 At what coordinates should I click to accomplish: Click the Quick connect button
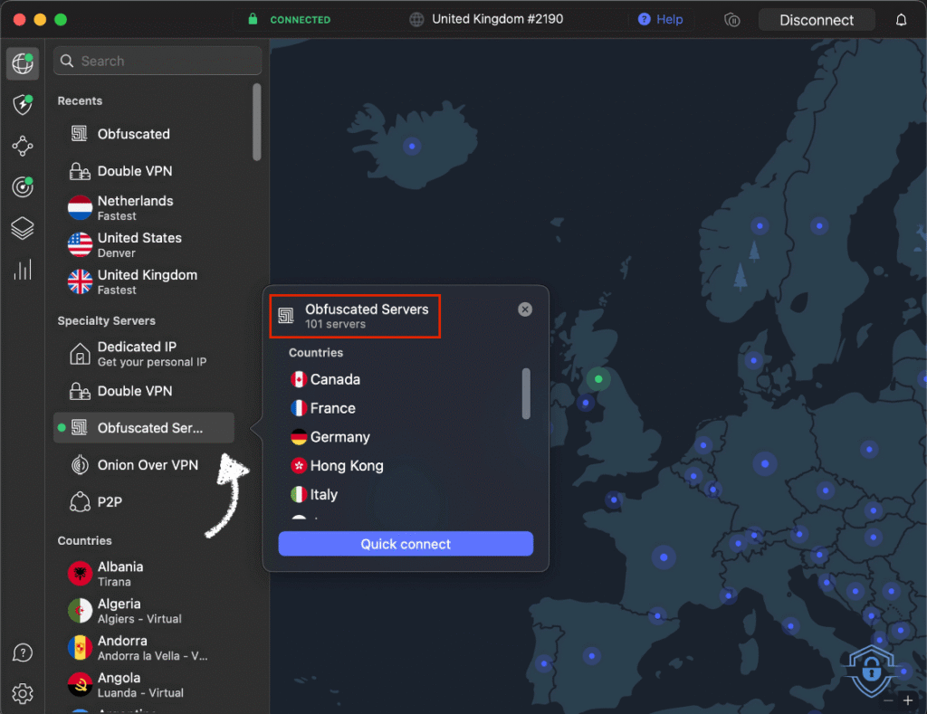click(406, 544)
